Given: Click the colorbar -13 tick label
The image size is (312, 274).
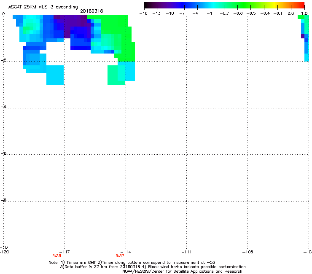Looking at the screenshot, I should (x=156, y=13).
